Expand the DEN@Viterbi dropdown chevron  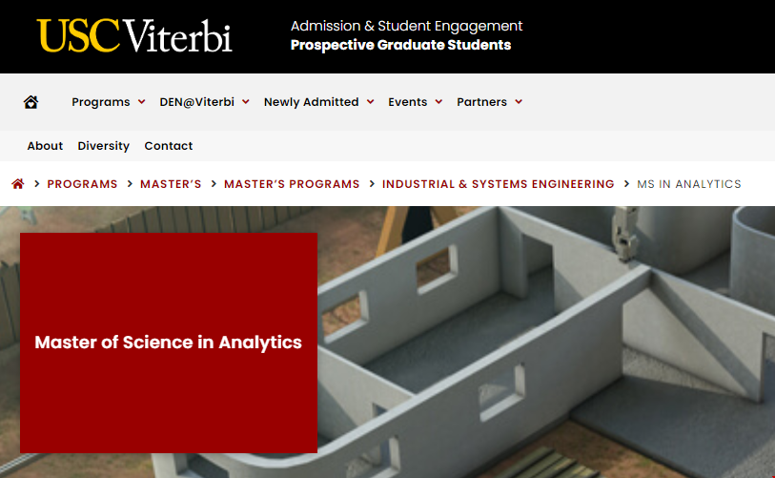[x=245, y=102]
